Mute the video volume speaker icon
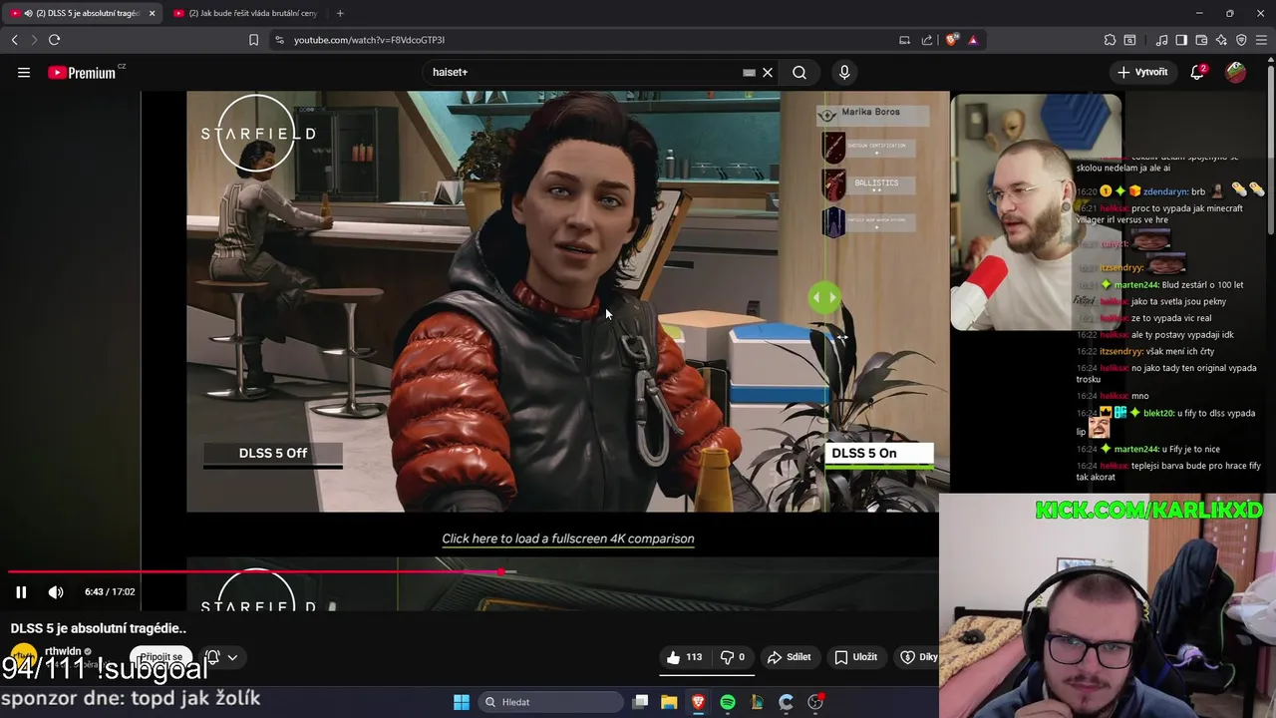This screenshot has height=718, width=1276. [56, 591]
